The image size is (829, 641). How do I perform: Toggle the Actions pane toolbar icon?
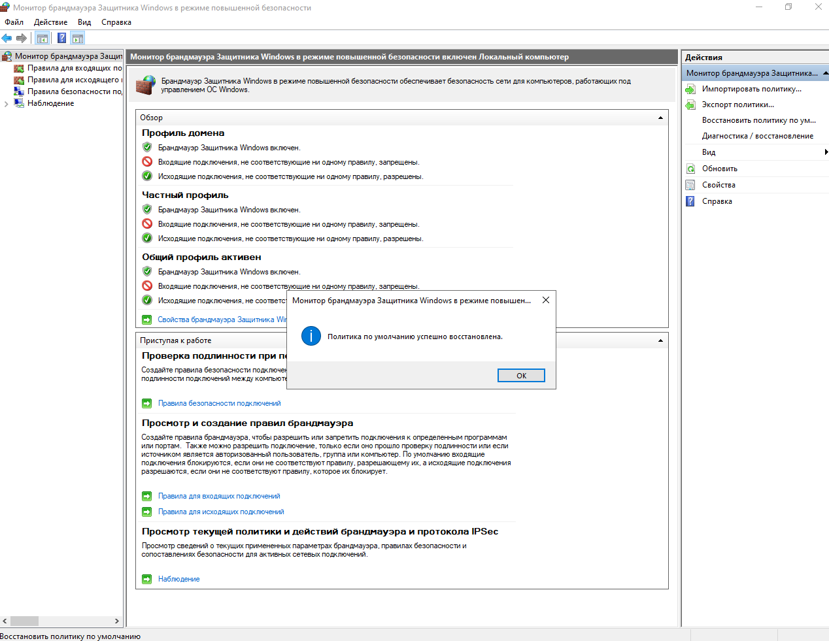78,38
